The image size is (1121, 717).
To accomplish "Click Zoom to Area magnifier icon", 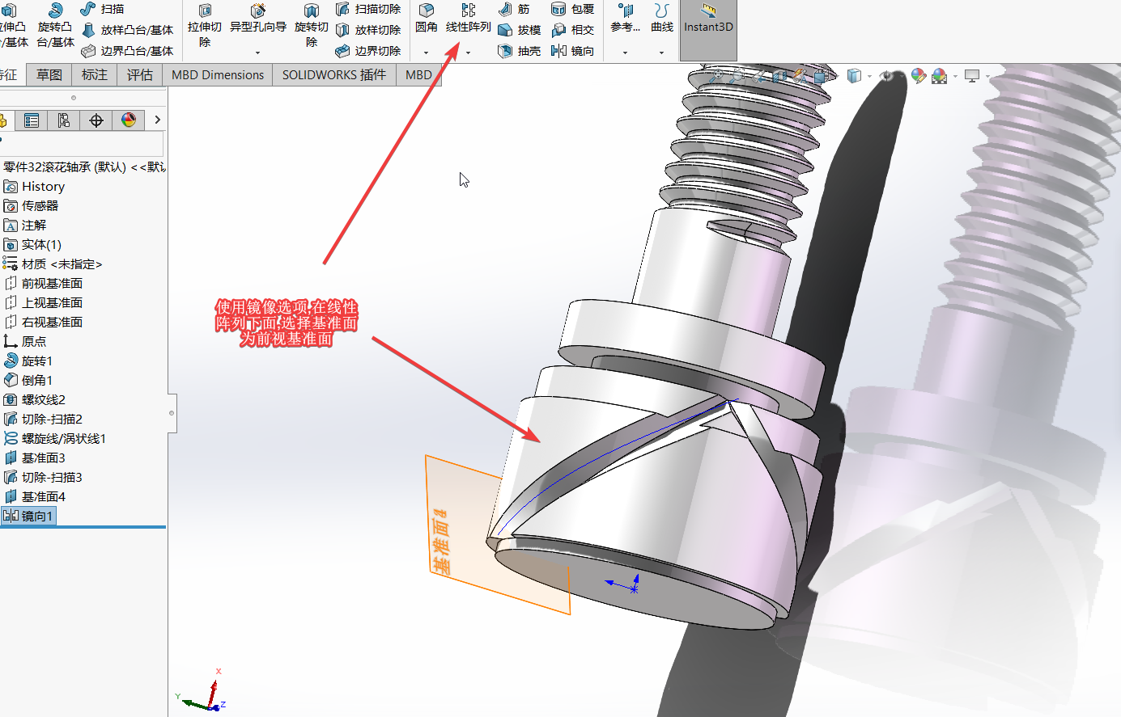I will point(737,76).
